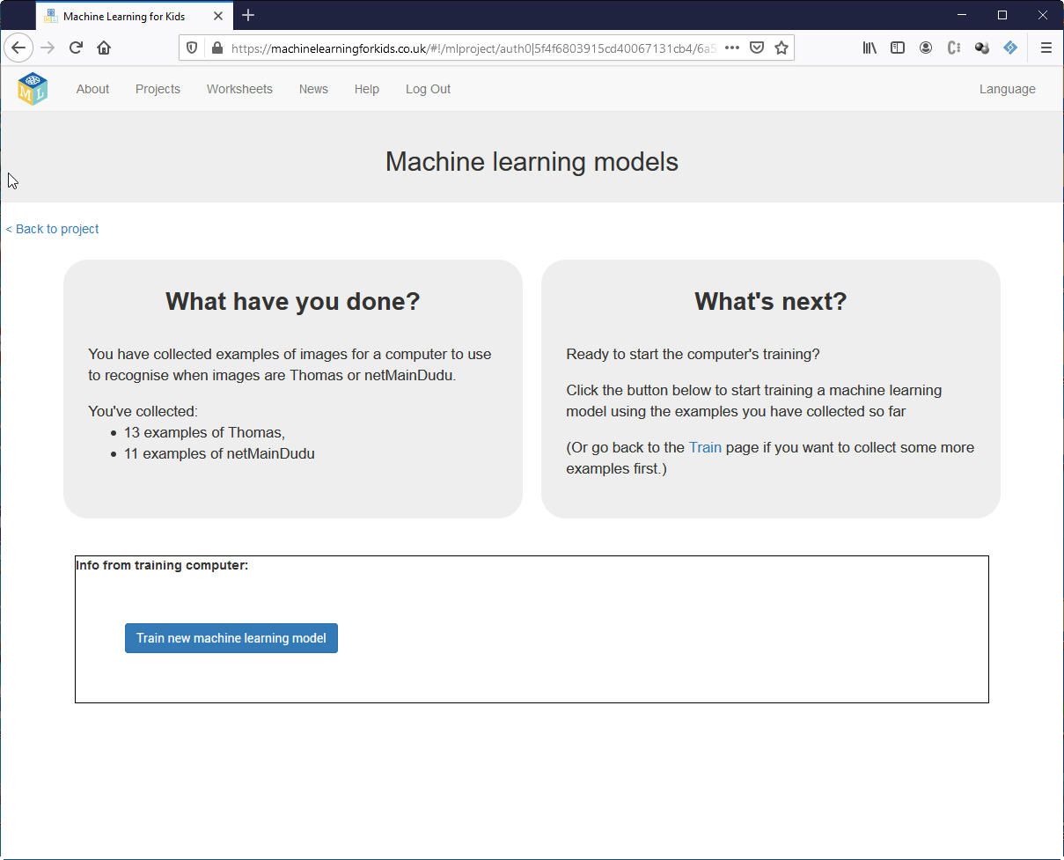Open the Help page
Viewport: 1064px width, 860px height.
366,89
